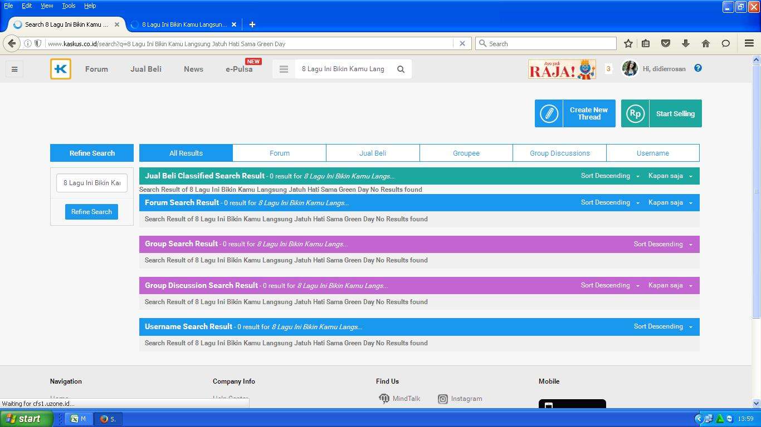Click the Start Selling button

661,113
